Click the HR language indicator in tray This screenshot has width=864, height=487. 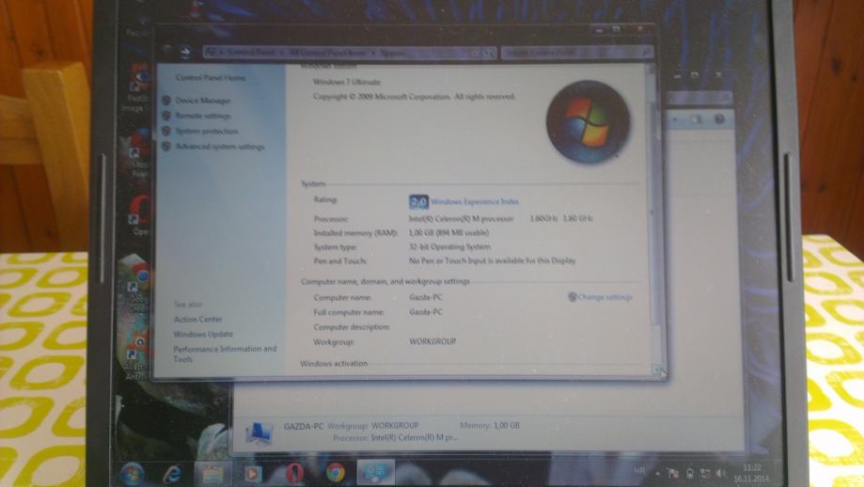click(x=639, y=471)
